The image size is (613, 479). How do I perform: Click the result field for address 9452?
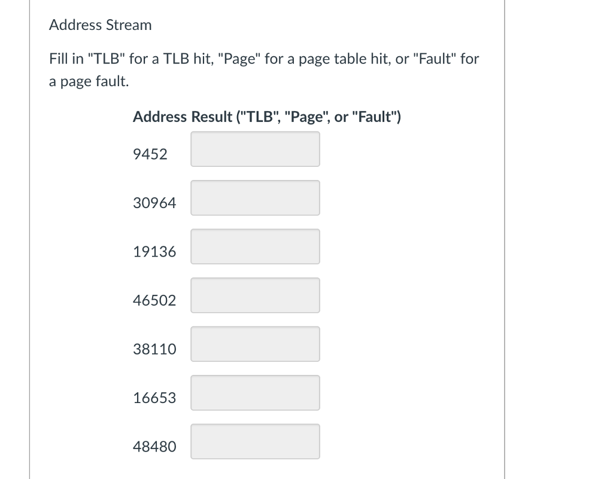[x=255, y=149]
